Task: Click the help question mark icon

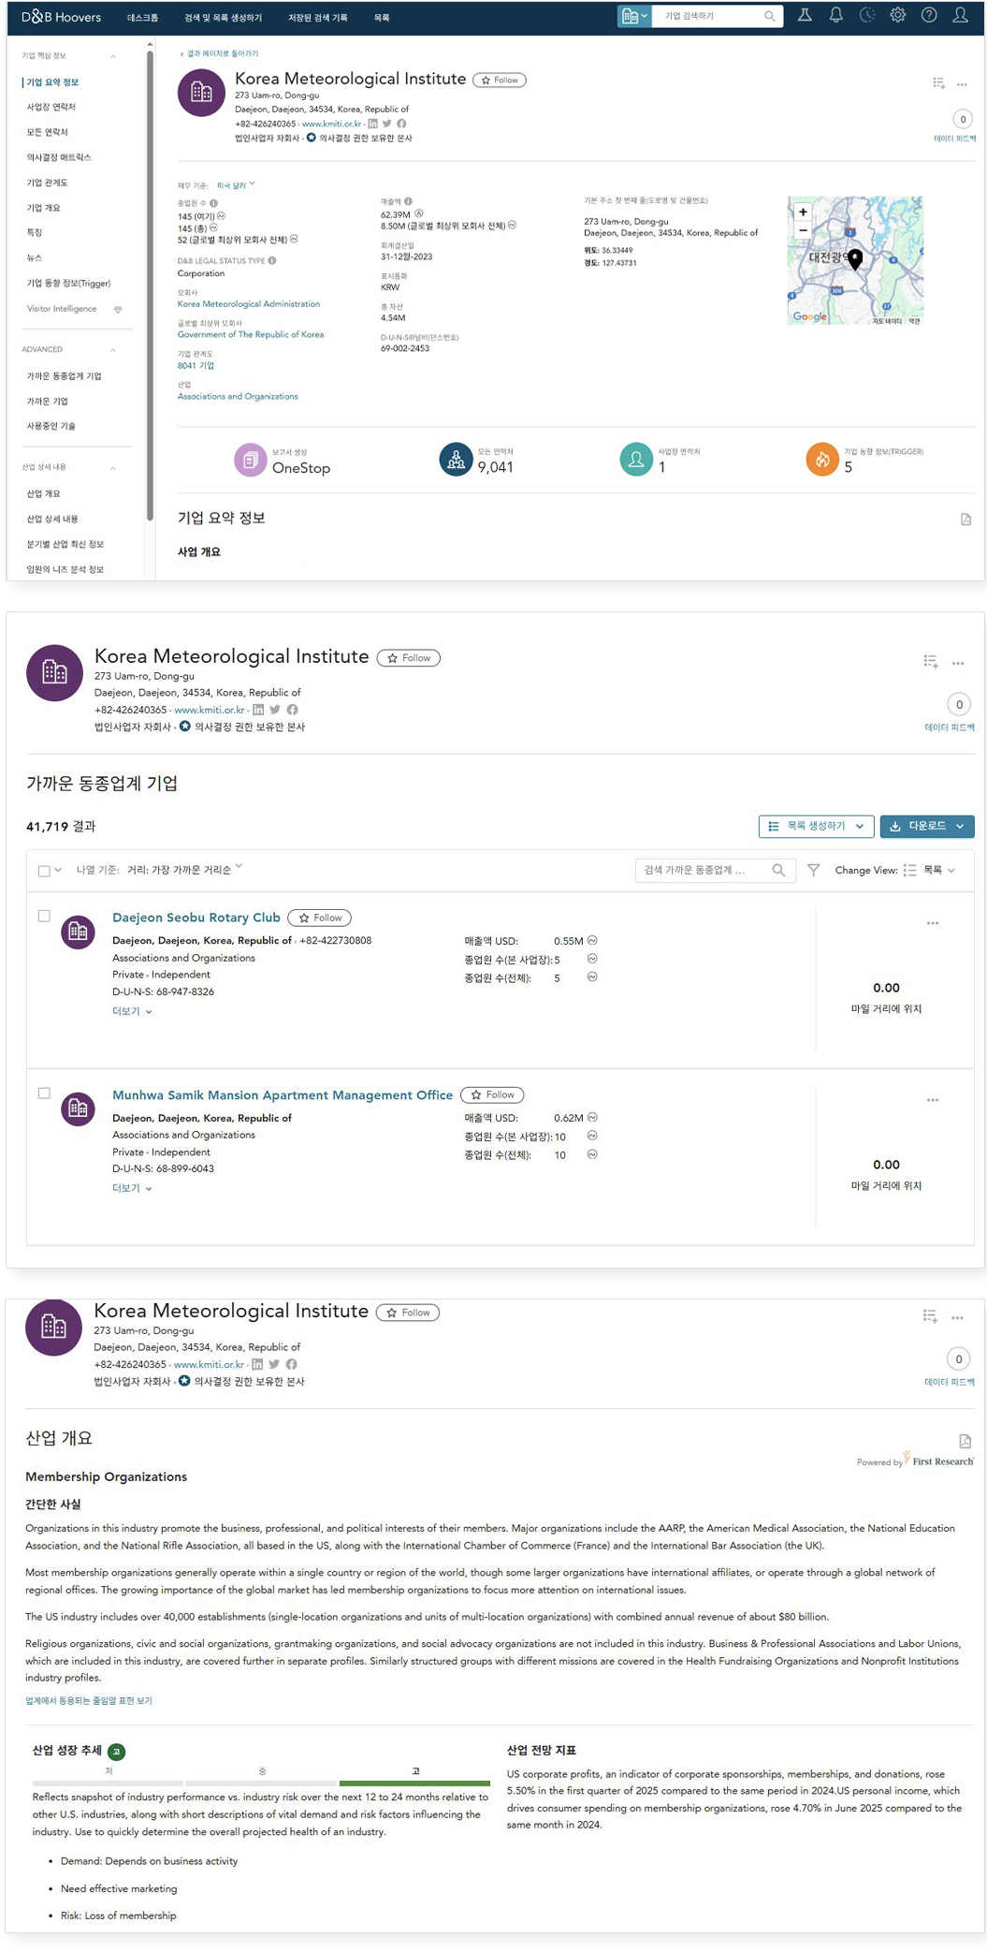Action: [929, 17]
